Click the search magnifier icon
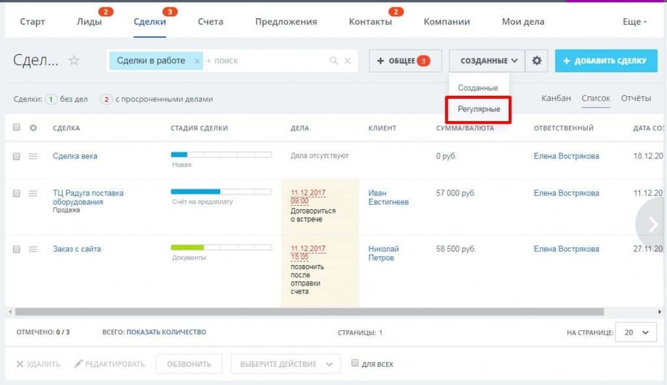Image resolution: width=667 pixels, height=385 pixels. click(333, 61)
